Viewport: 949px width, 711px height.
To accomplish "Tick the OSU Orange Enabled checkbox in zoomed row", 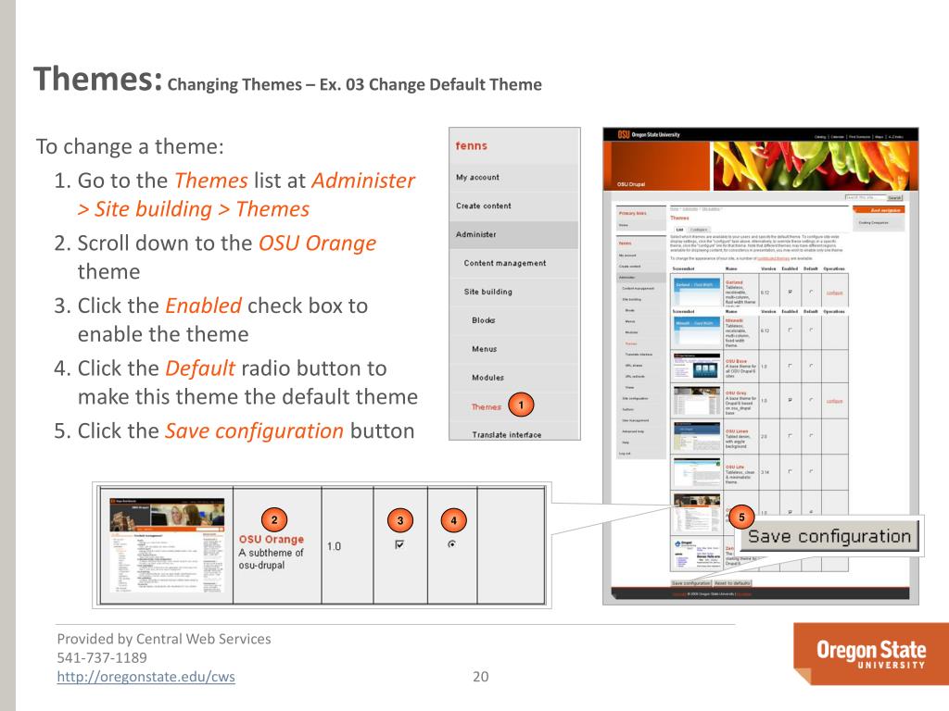I will click(399, 544).
